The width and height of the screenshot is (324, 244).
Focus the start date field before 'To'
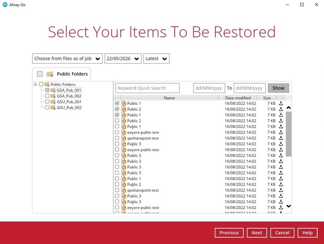click(209, 88)
